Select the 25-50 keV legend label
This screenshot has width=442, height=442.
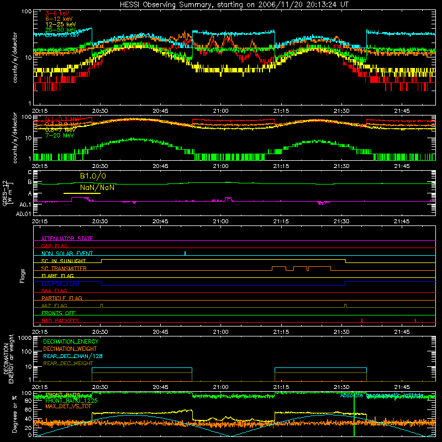pyautogui.click(x=61, y=30)
